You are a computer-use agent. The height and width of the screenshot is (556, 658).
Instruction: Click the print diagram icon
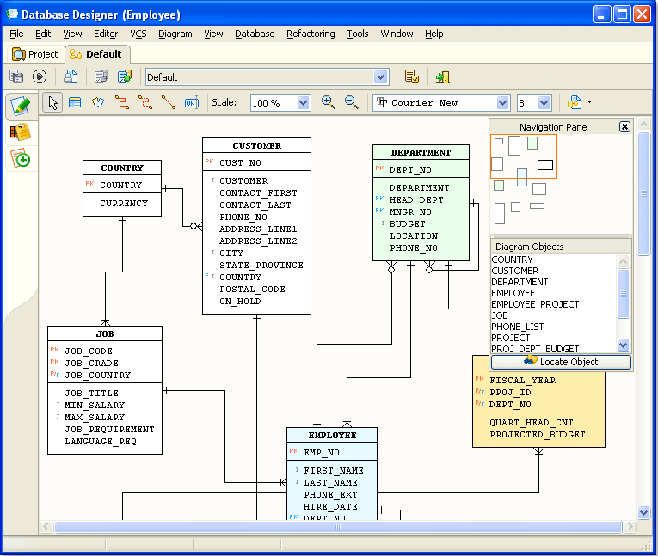[71, 76]
